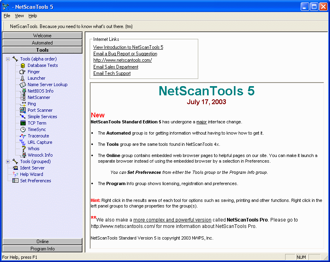
Task: Click the NetScanner icon
Action: click(23, 97)
